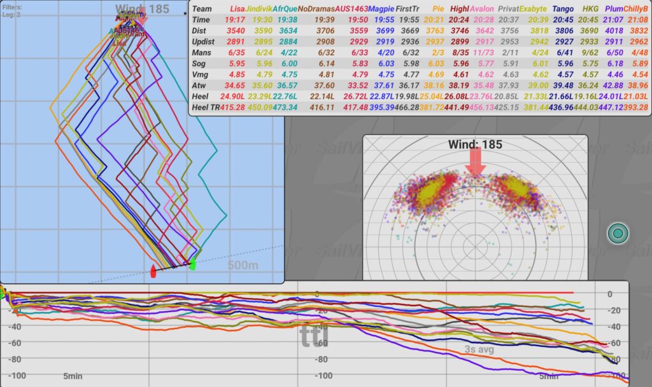Select the Sog row header
This screenshot has width=652, height=387.
click(199, 64)
